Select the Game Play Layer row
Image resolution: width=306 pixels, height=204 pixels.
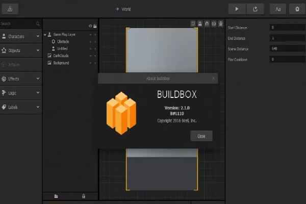click(x=70, y=35)
